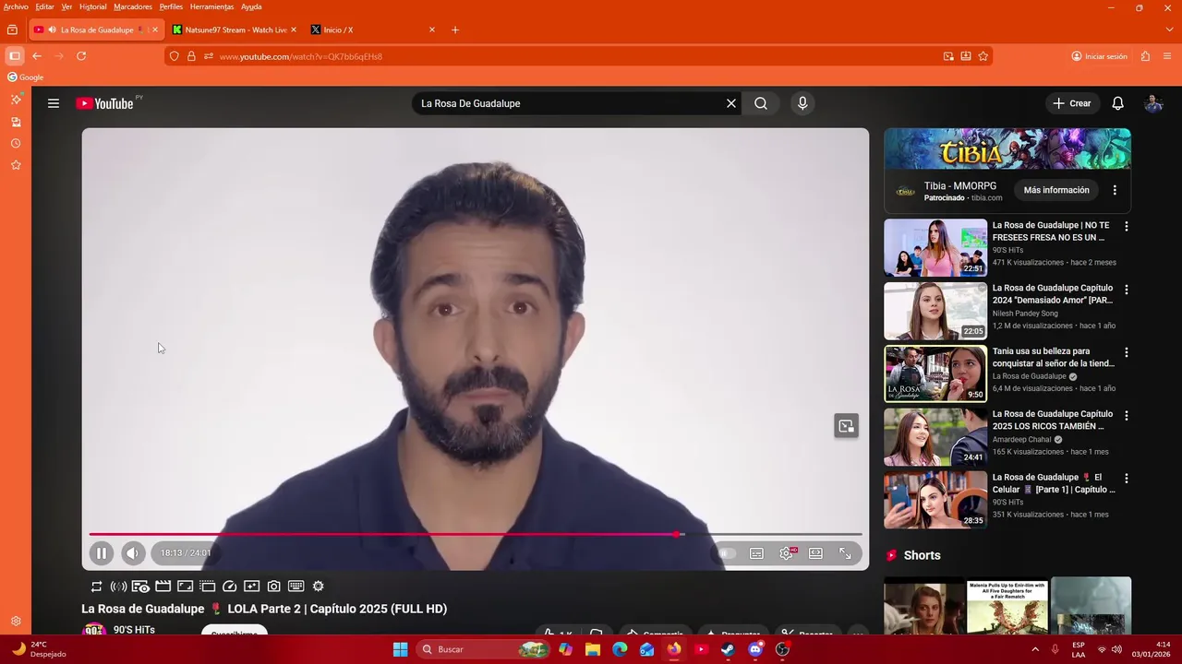
Task: Toggle subtitles in the video player
Action: point(756,553)
